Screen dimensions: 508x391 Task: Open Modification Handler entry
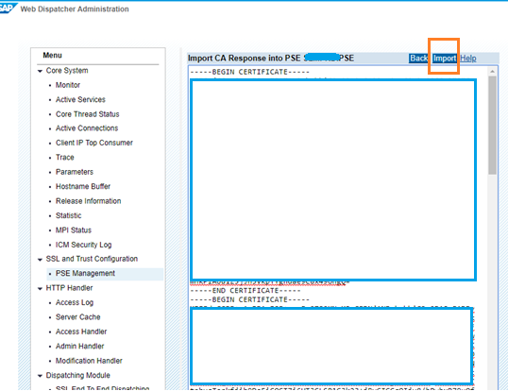(x=89, y=361)
